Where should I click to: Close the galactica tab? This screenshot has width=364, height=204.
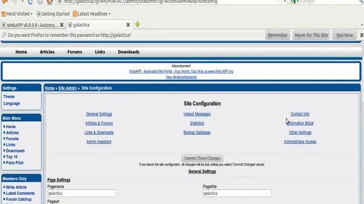(x=128, y=25)
